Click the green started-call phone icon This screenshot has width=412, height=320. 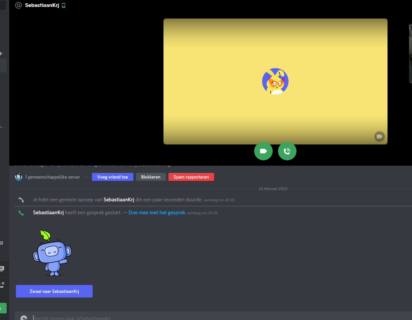pyautogui.click(x=21, y=213)
